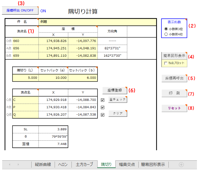
Task: Click the 件名 input cell with 例題
Action: 97,22
